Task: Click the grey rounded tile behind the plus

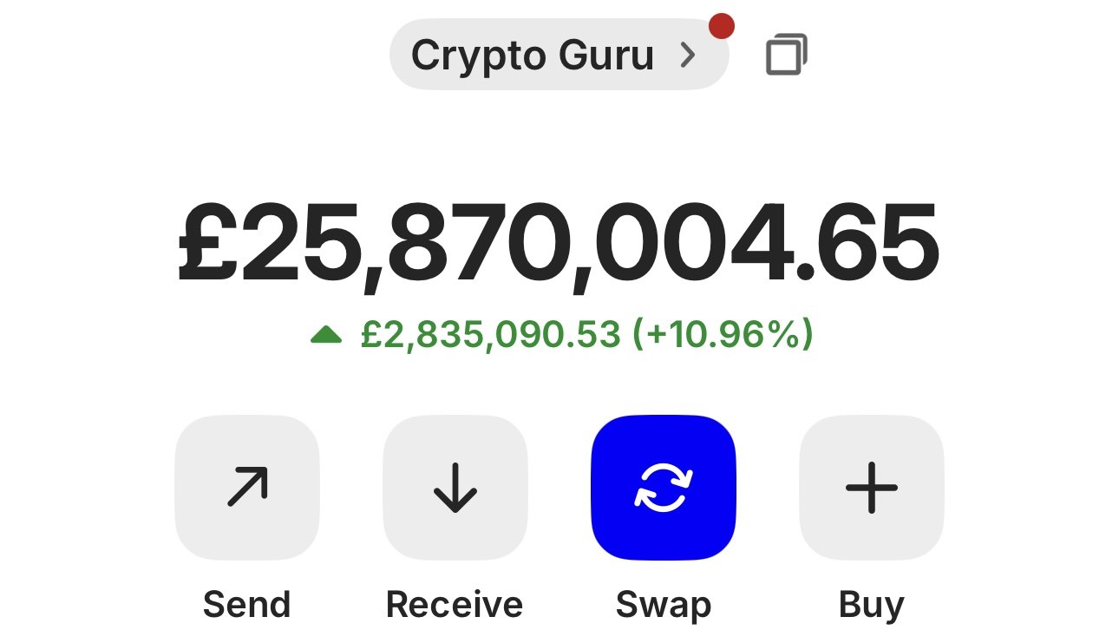Action: click(x=872, y=488)
